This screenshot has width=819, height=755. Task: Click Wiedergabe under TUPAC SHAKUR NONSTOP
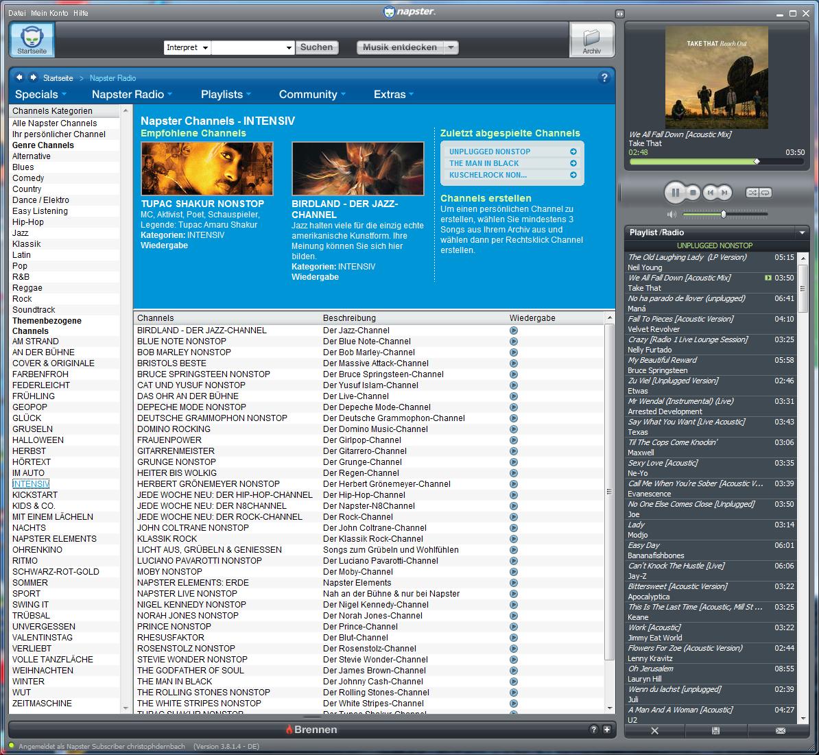click(164, 245)
